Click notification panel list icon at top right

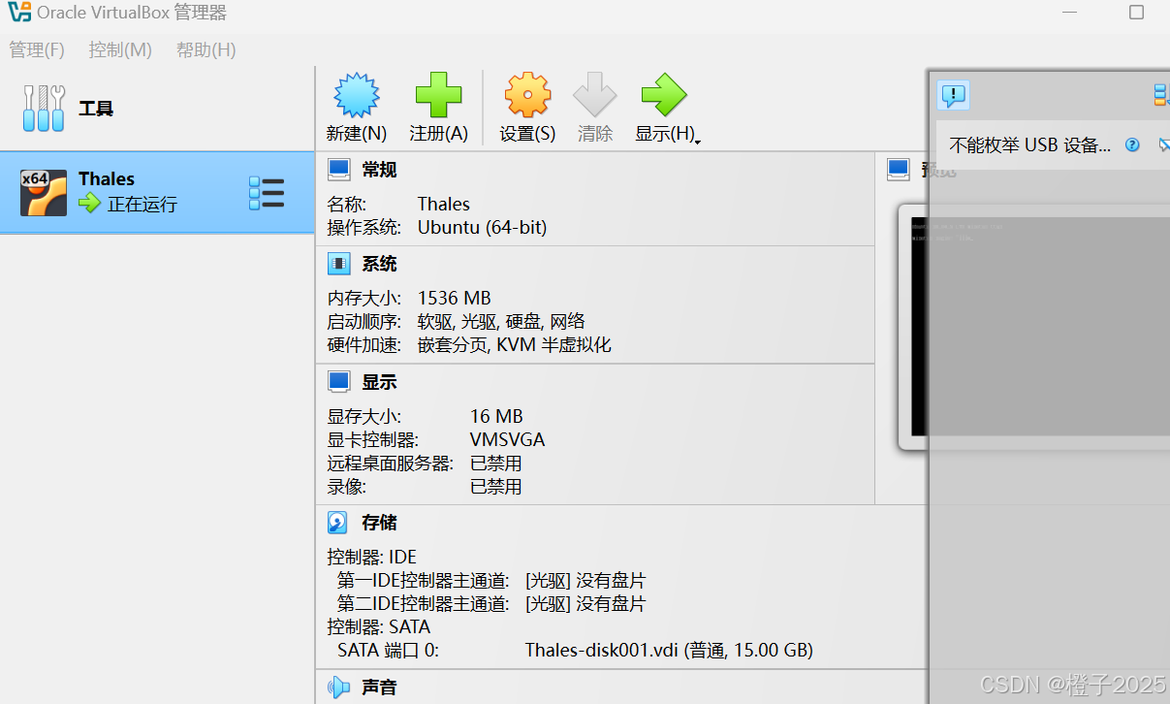pos(1161,94)
